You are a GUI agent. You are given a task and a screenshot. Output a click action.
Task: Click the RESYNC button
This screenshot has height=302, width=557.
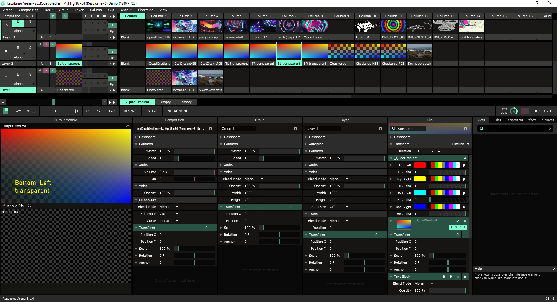point(130,111)
